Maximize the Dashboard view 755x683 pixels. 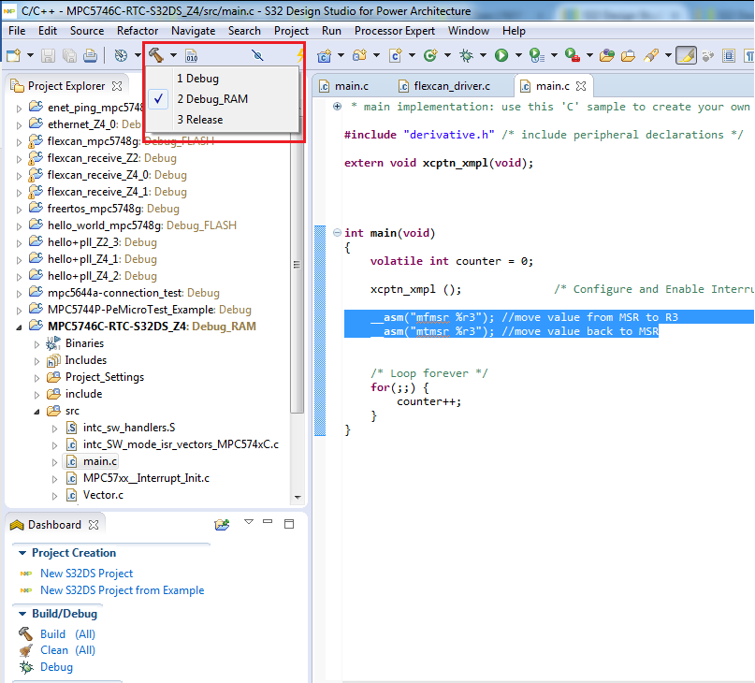click(x=289, y=524)
